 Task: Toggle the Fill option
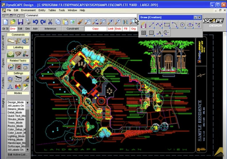pyautogui.click(x=126, y=29)
